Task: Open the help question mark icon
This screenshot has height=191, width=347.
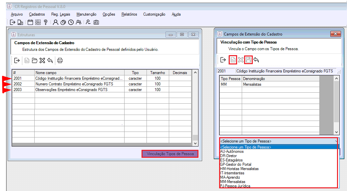Action: [x=46, y=23]
